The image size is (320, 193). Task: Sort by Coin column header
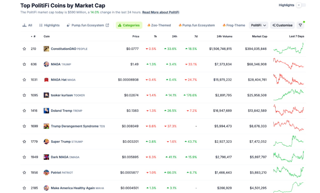coord(47,36)
